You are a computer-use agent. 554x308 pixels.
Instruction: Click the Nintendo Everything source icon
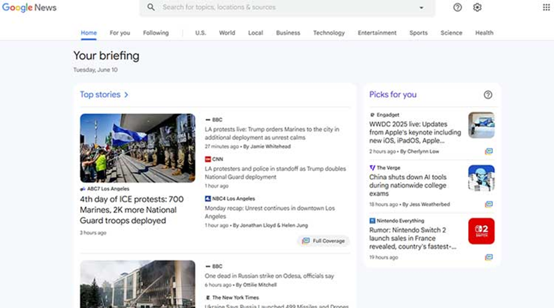pos(372,220)
